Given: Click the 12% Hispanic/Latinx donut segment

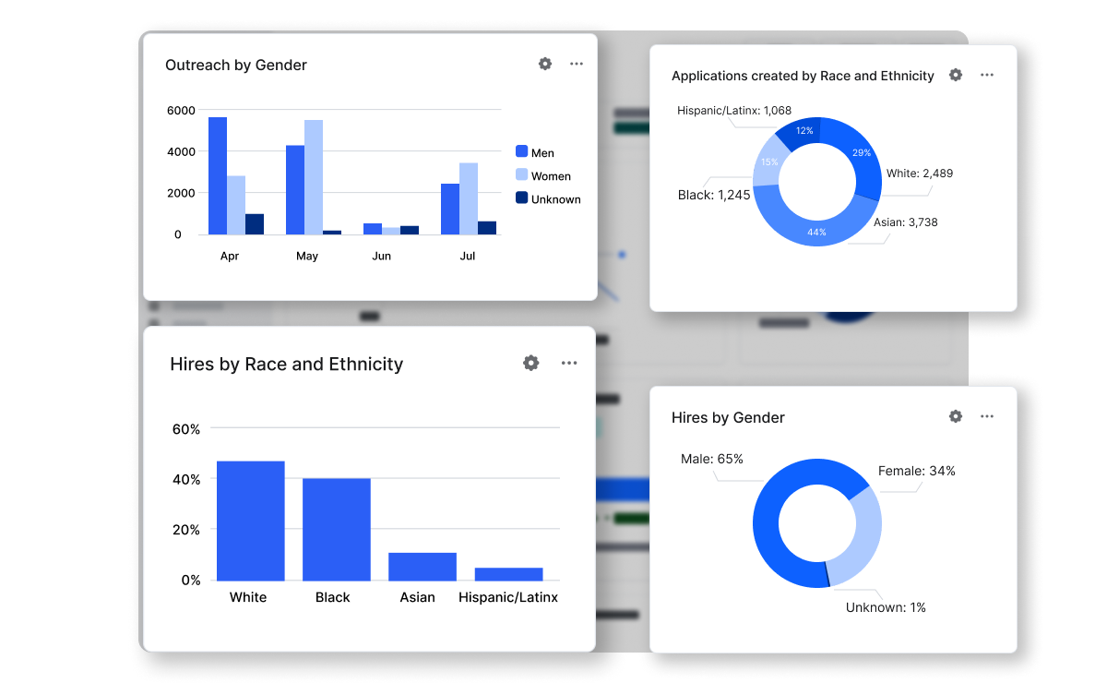Looking at the screenshot, I should click(x=801, y=132).
